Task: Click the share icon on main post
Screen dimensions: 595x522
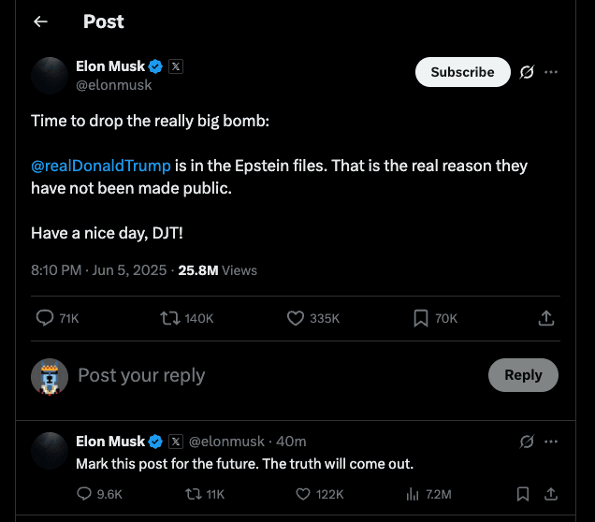Action: click(546, 318)
